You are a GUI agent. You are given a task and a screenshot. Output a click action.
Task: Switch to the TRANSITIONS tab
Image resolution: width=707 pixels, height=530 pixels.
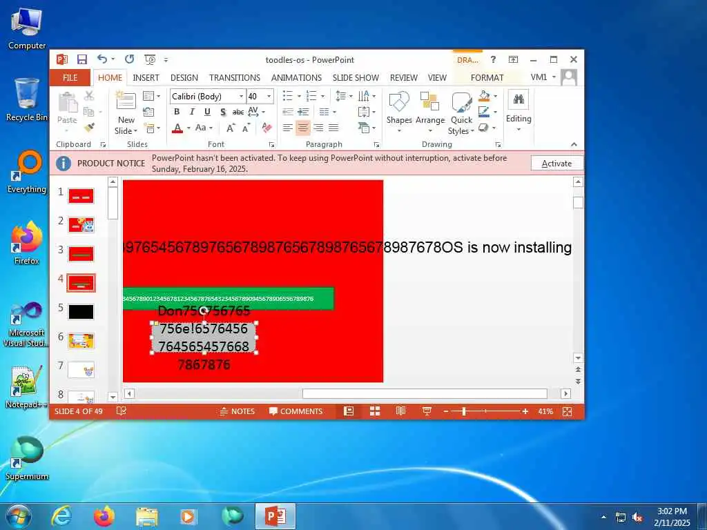click(235, 77)
